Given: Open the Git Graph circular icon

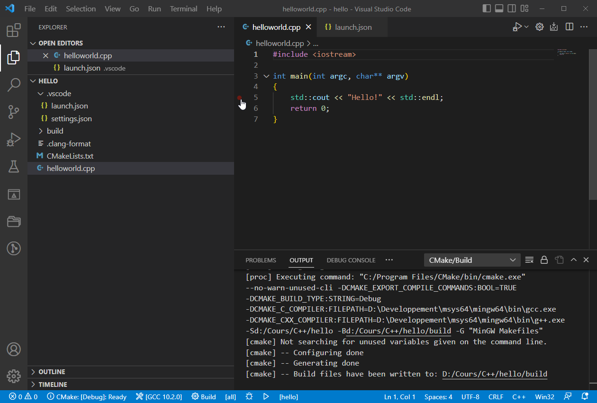Looking at the screenshot, I should [13, 248].
